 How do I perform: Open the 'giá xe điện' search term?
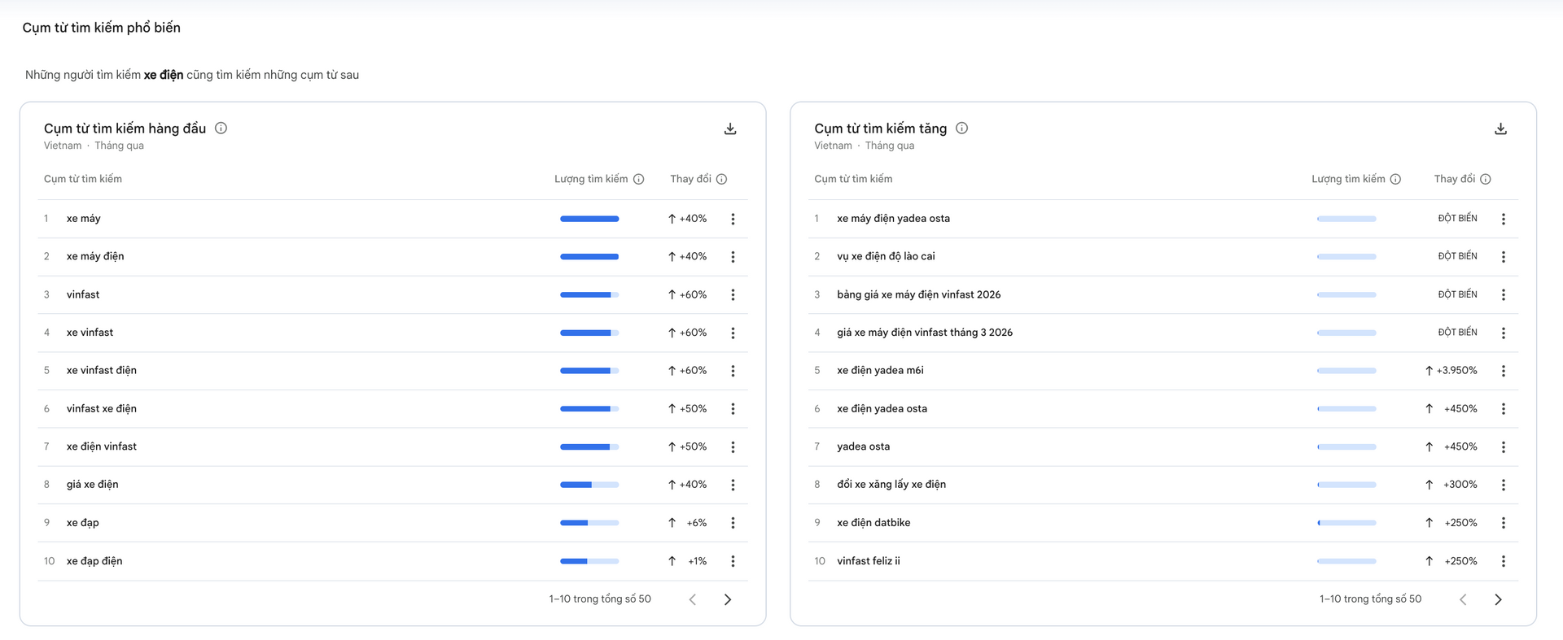(x=93, y=485)
